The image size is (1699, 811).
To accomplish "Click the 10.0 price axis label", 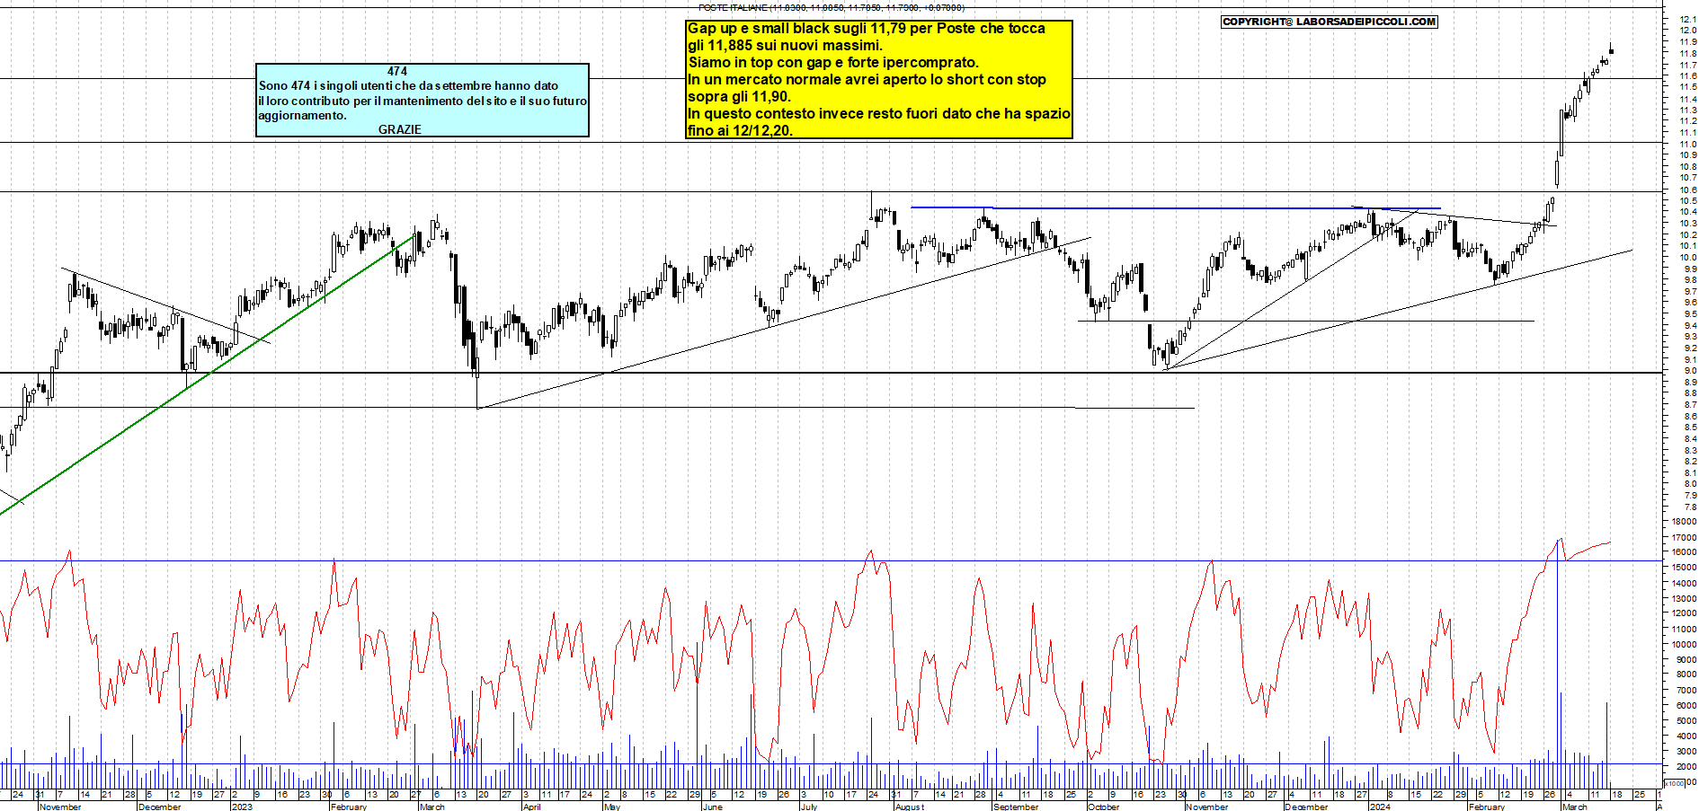I will pyautogui.click(x=1687, y=258).
